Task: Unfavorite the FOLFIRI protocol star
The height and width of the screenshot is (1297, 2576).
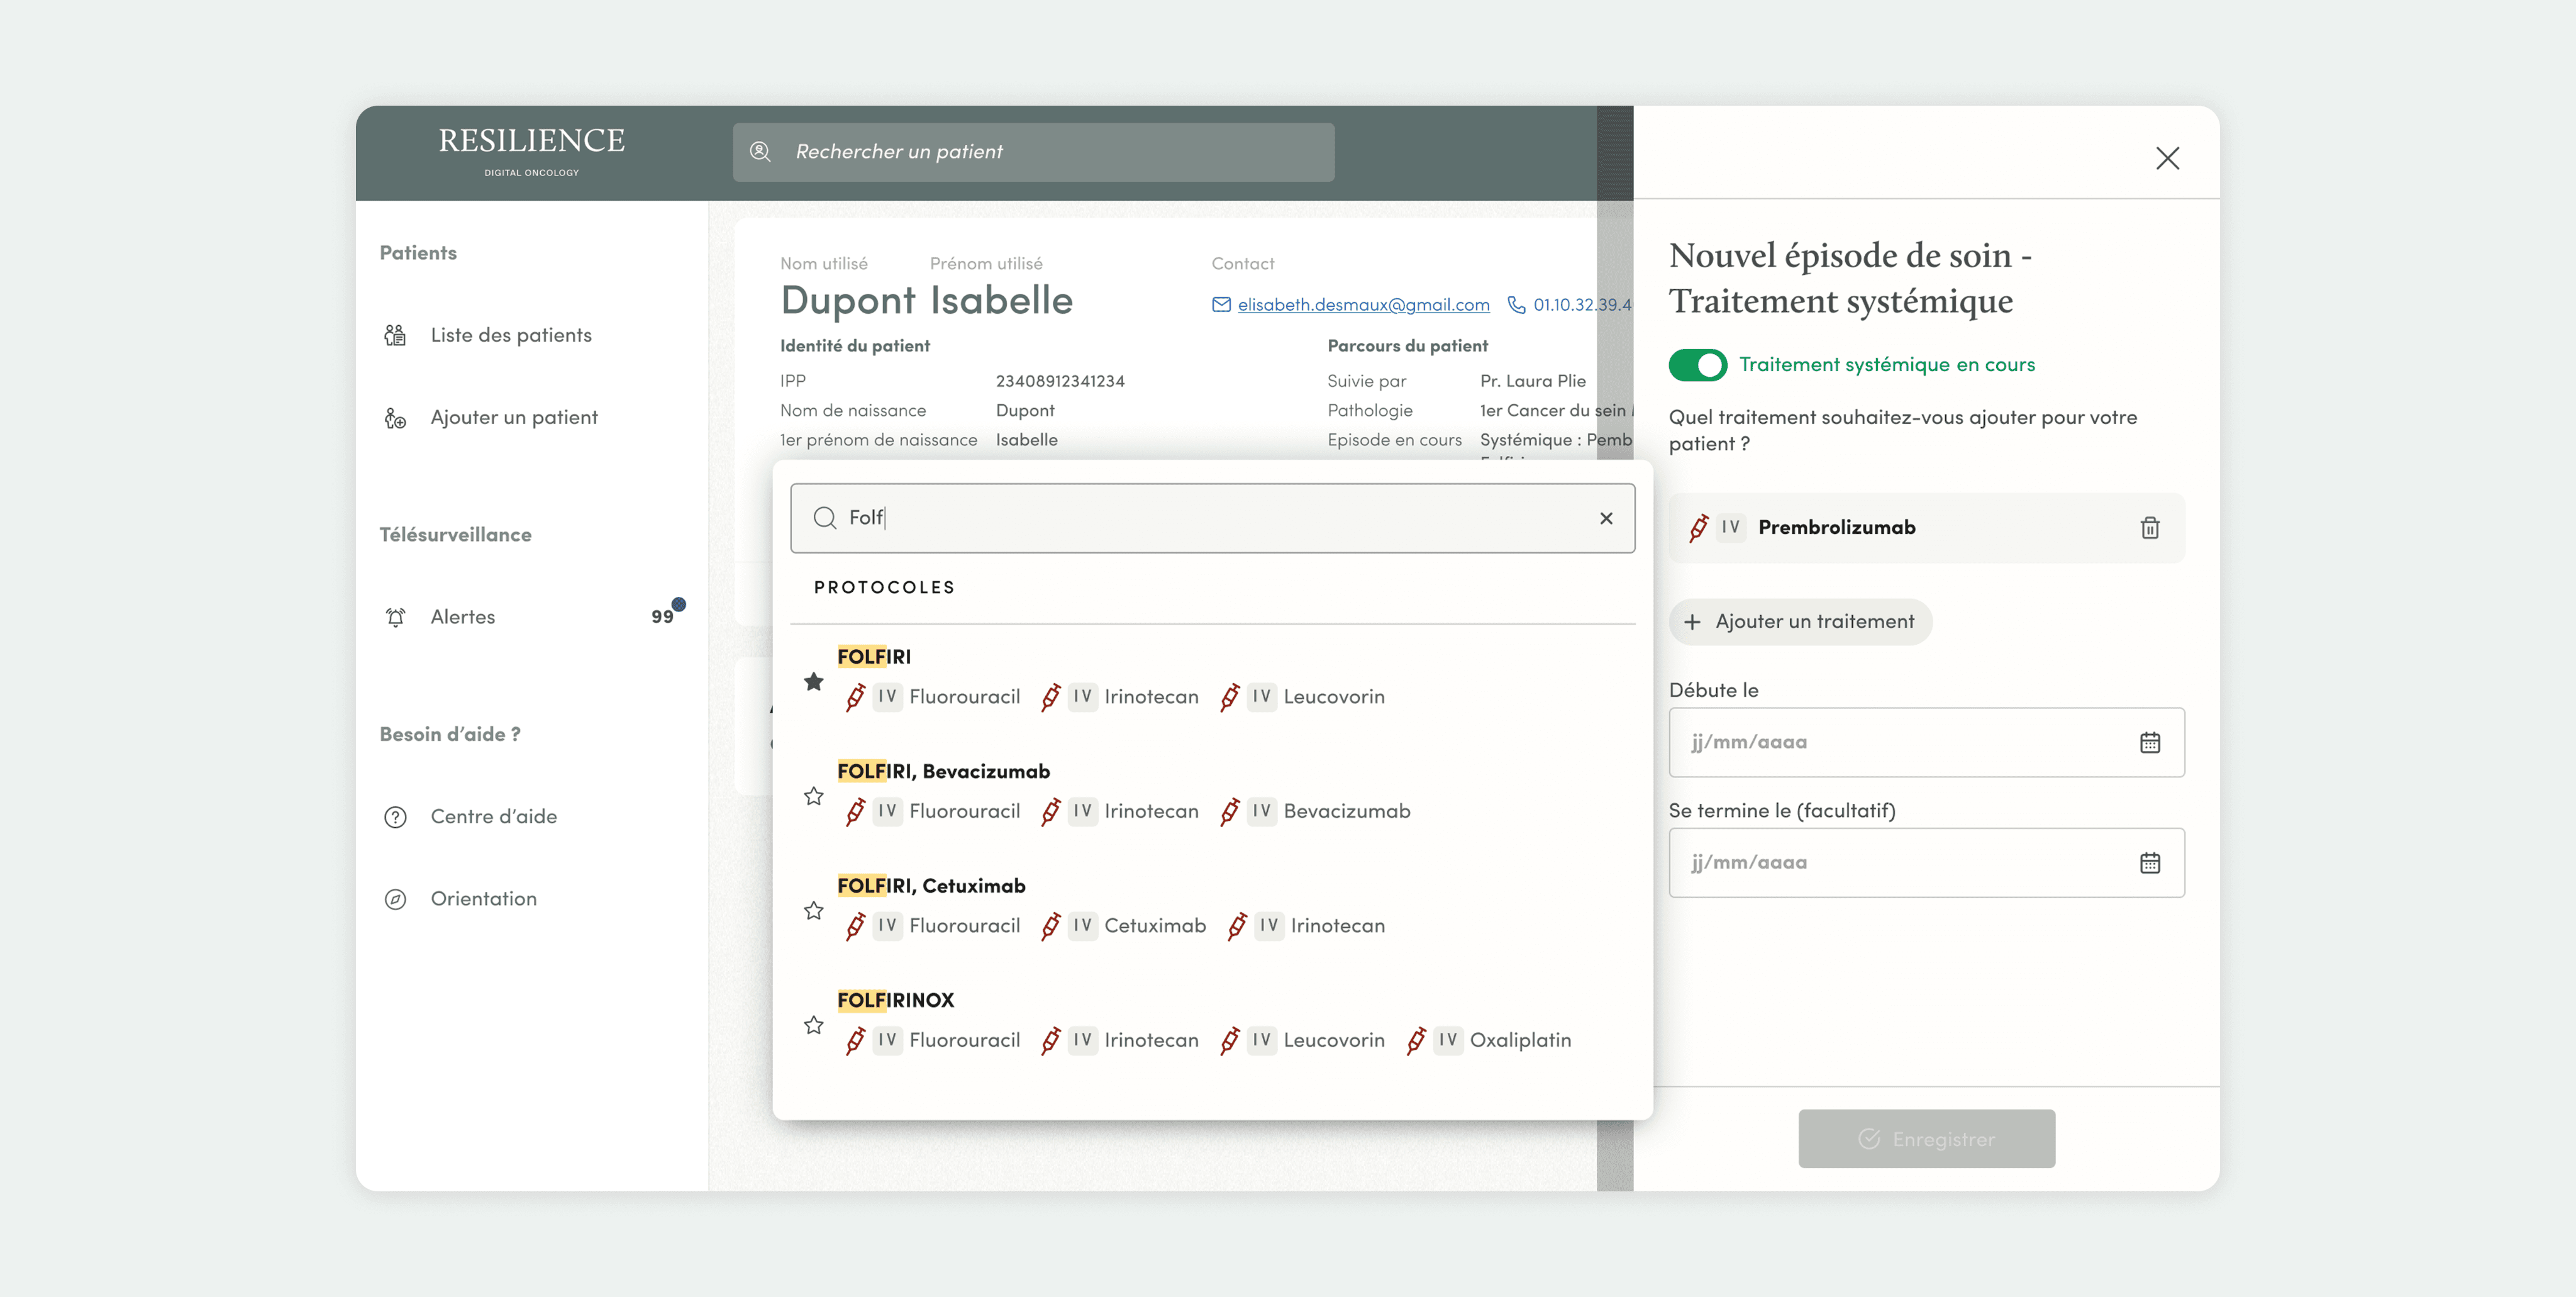Action: pos(814,682)
